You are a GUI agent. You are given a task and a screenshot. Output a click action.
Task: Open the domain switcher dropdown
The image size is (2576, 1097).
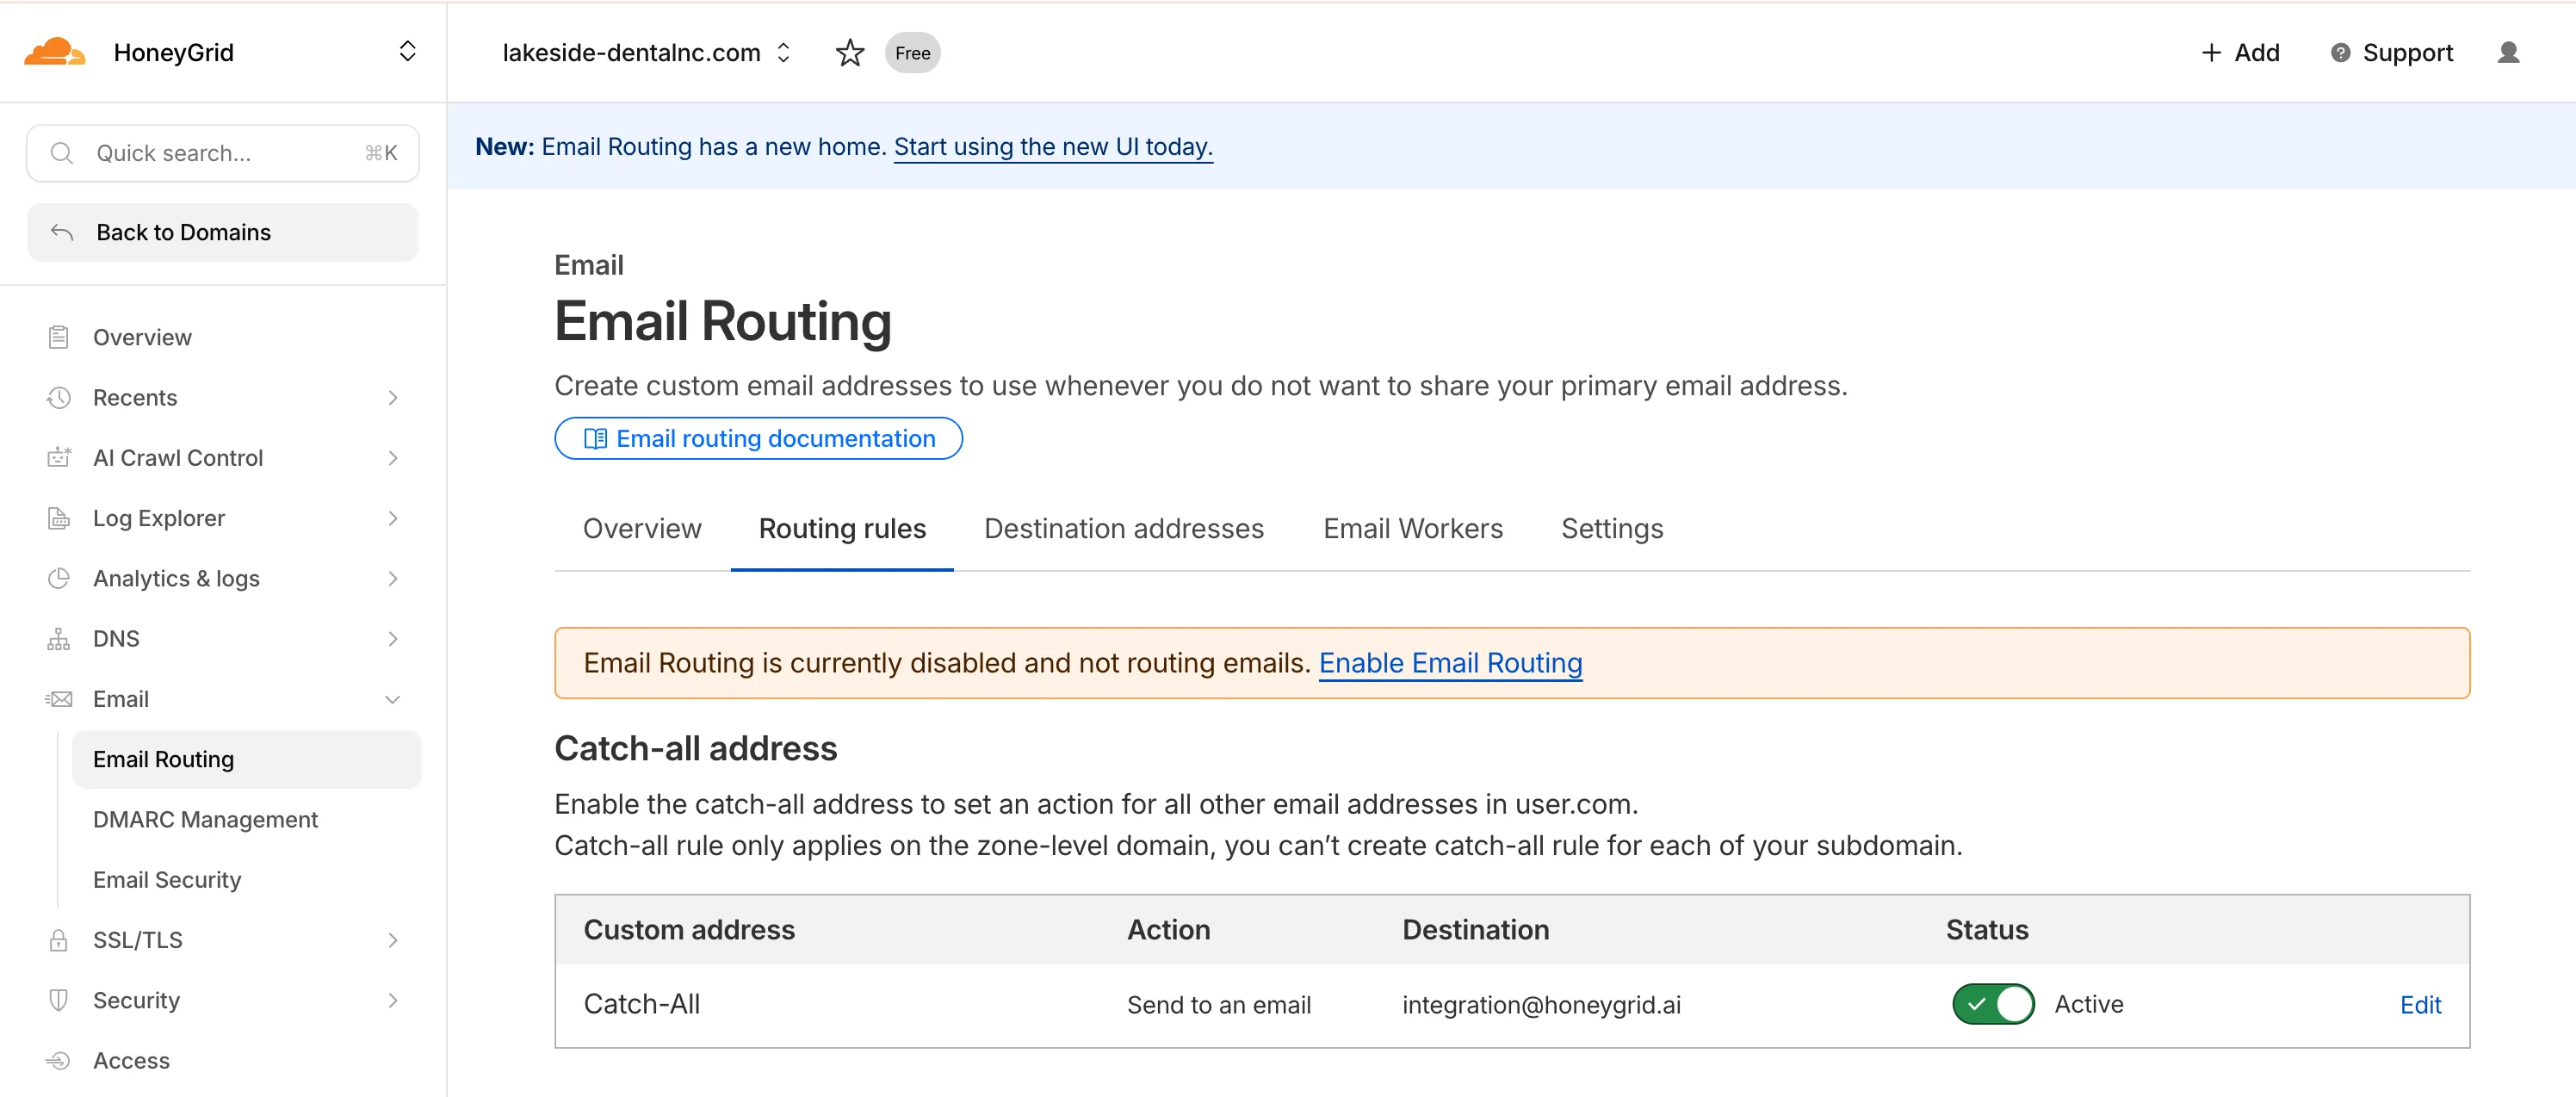[x=784, y=52]
